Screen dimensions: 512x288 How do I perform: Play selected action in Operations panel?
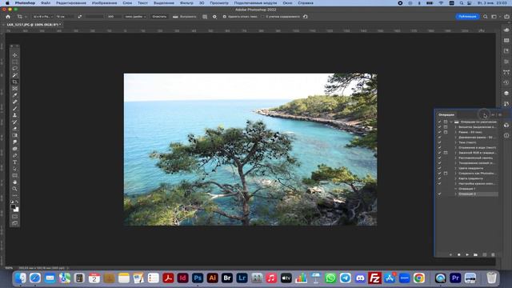click(x=467, y=254)
